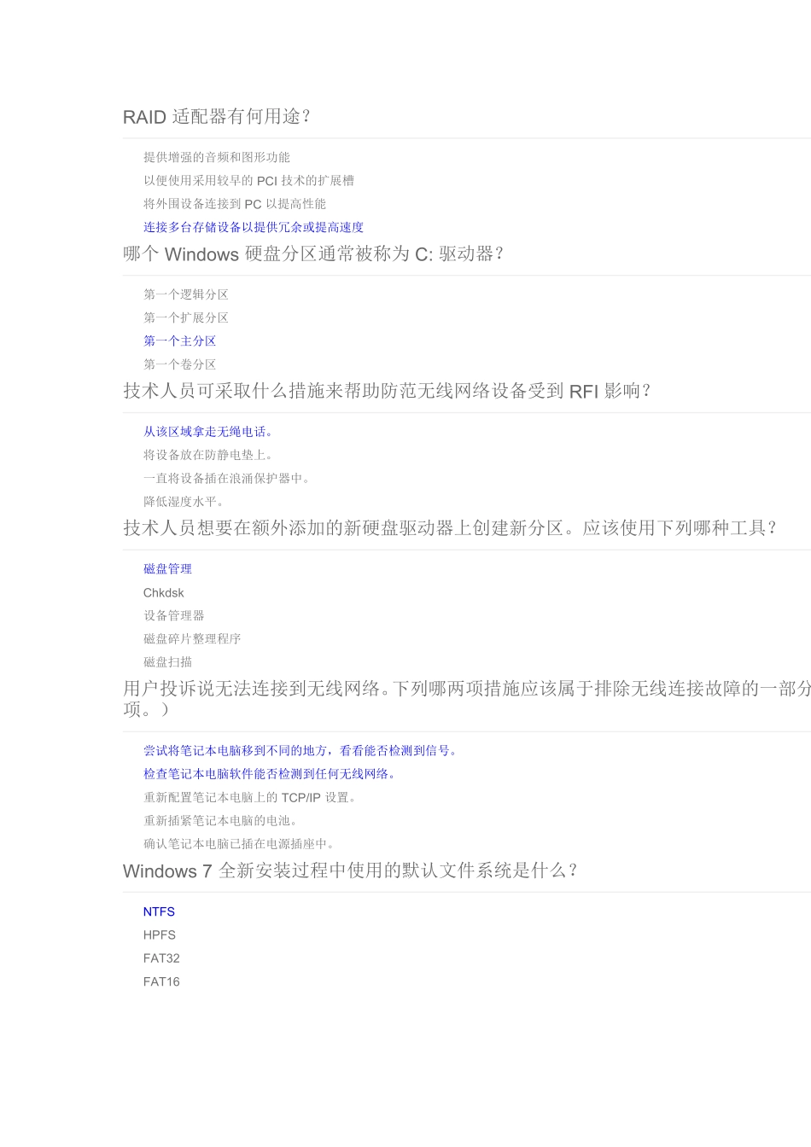Select the question about RFI 影响

pos(388,391)
